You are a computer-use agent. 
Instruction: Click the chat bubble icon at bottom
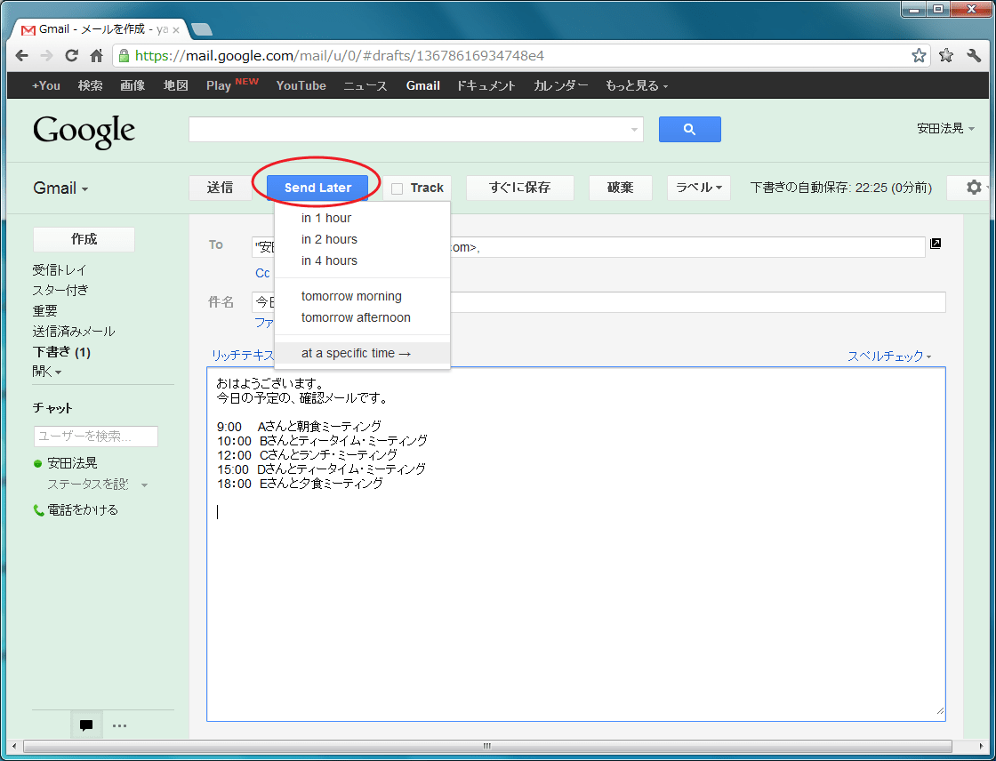point(86,725)
